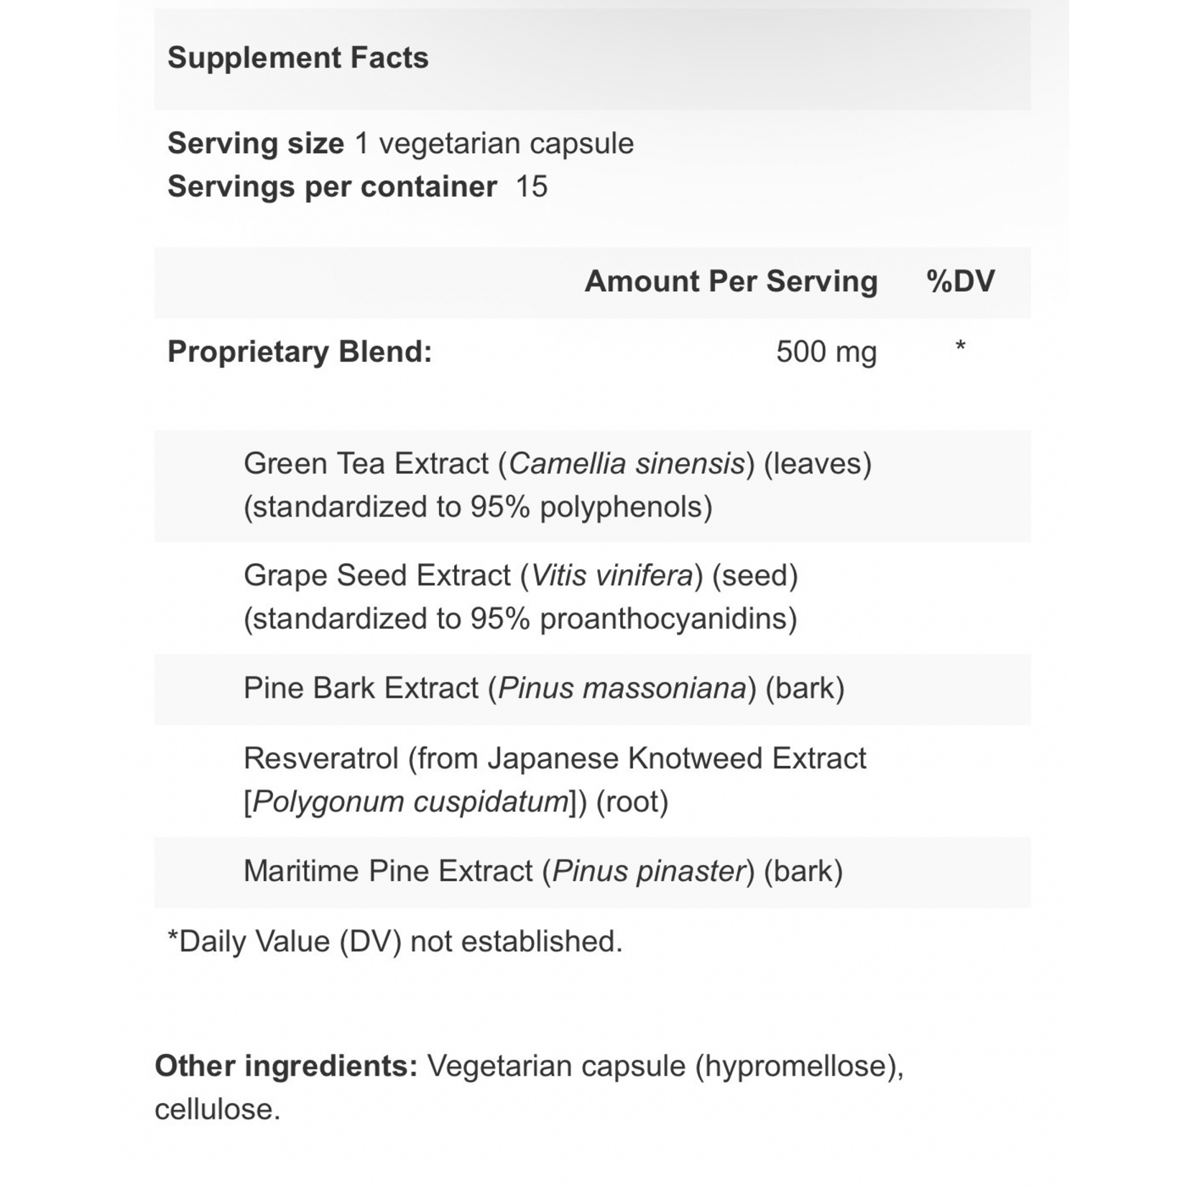Viewport: 1187px width, 1187px height.
Task: Click the 500 mg amount value
Action: [826, 352]
